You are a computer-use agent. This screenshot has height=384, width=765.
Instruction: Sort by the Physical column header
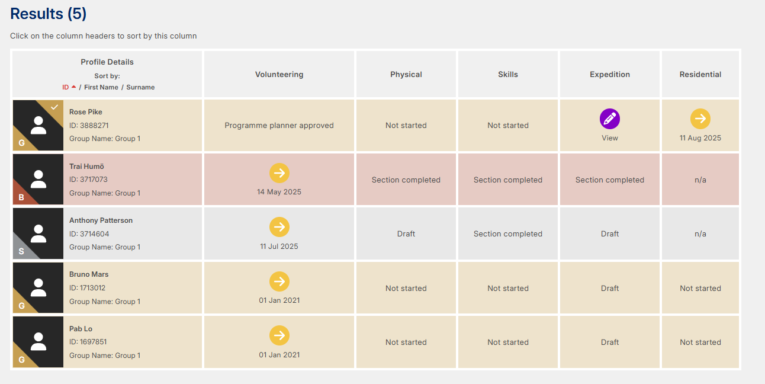tap(406, 75)
